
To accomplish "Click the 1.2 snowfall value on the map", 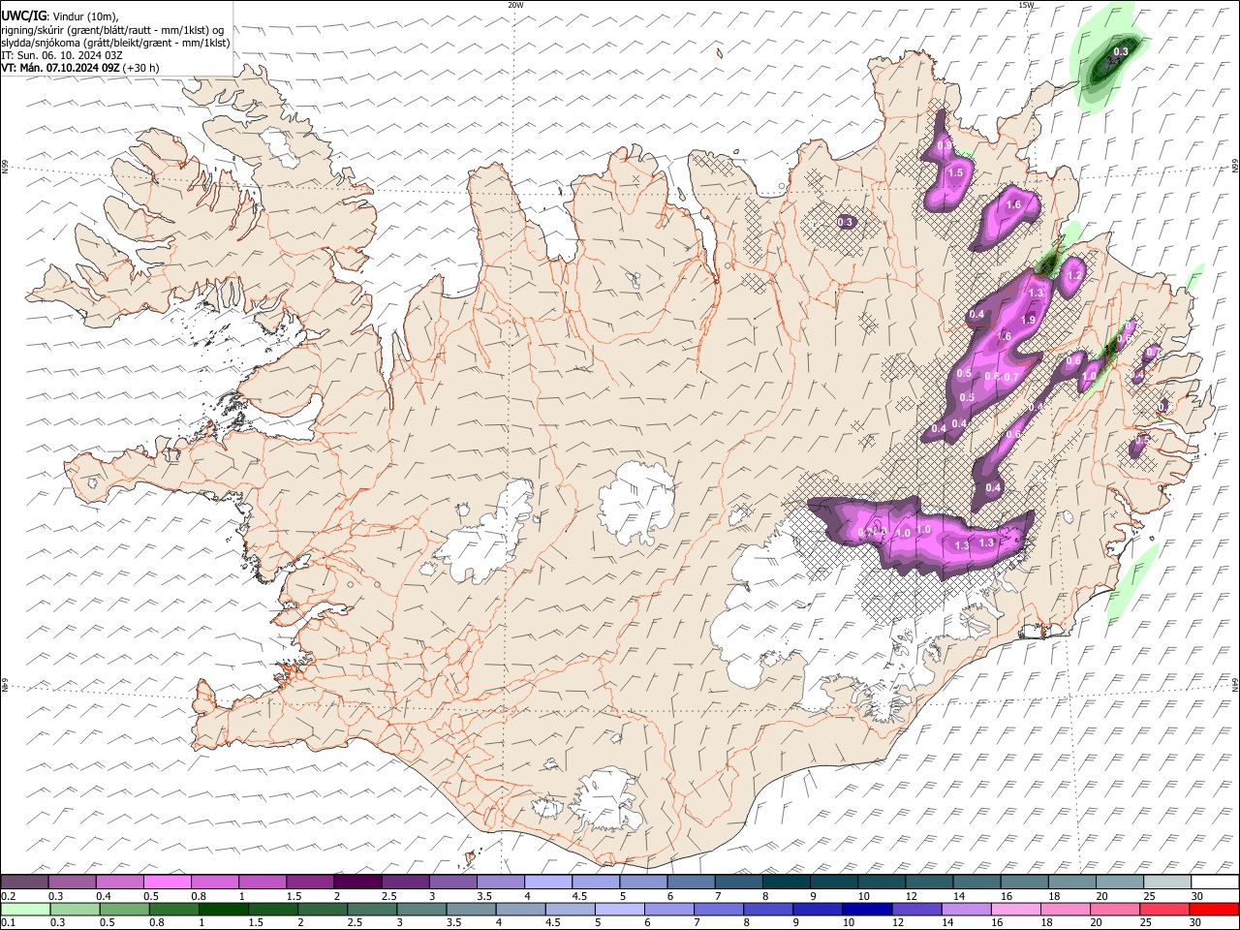I will point(1073,276).
